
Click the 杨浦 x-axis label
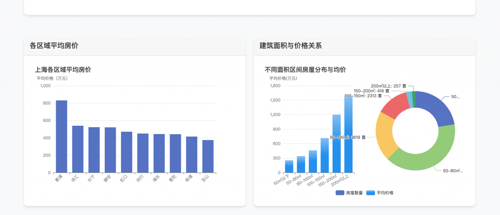(189, 178)
